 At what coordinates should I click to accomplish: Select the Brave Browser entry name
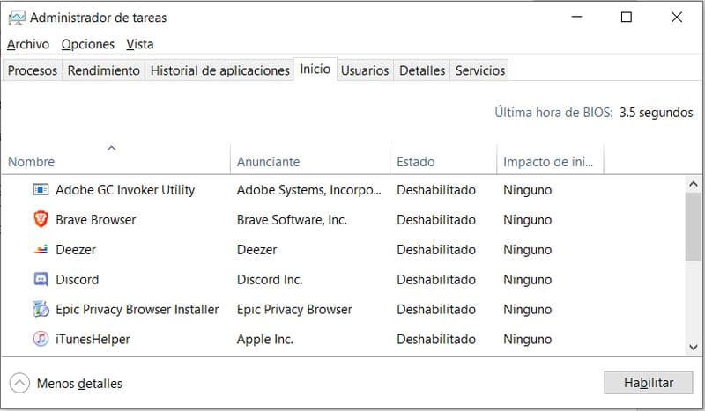tap(96, 220)
